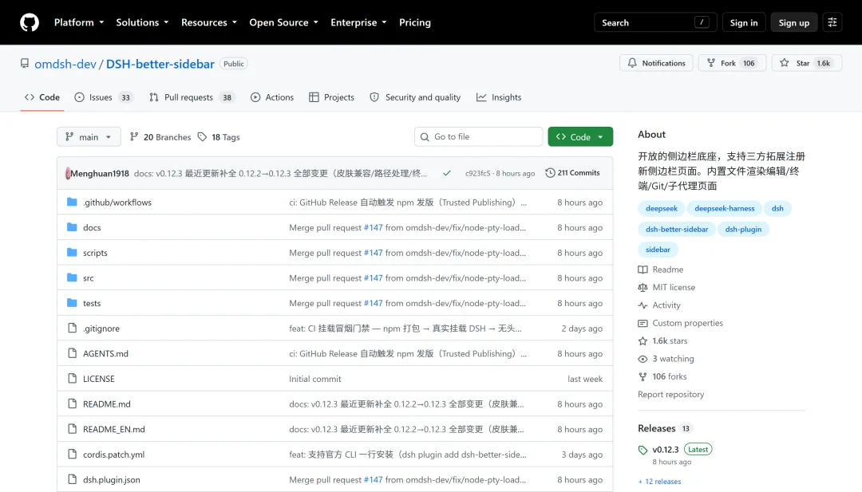
Task: Click the .gitignore file icon
Action: tap(72, 329)
